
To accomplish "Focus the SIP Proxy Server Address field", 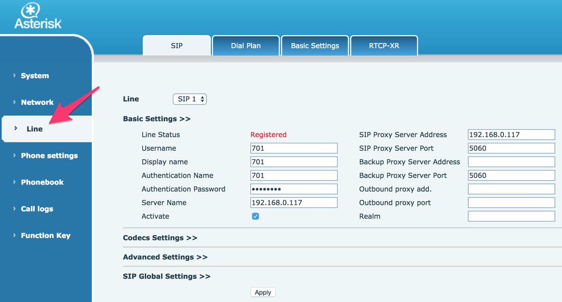I will tap(511, 135).
